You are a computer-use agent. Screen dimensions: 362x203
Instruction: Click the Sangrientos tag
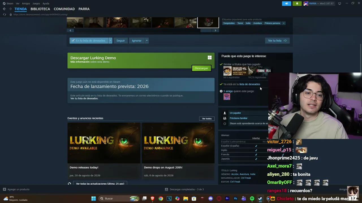pyautogui.click(x=229, y=23)
